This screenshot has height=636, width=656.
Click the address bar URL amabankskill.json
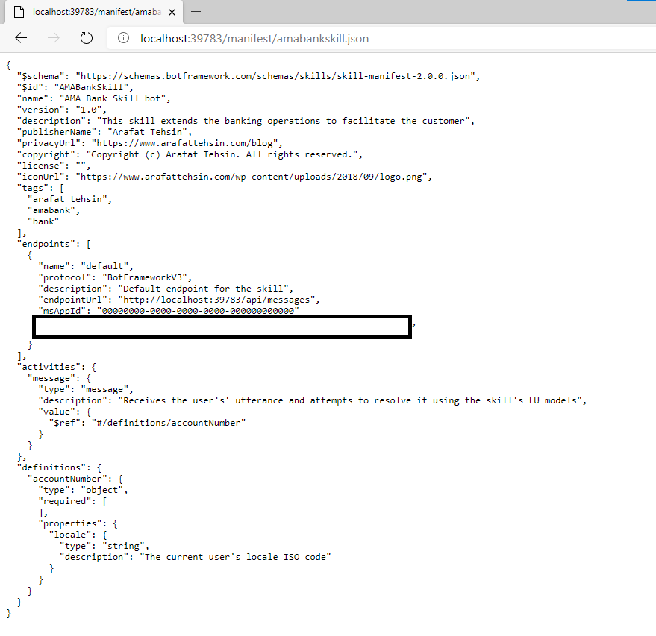pos(254,39)
